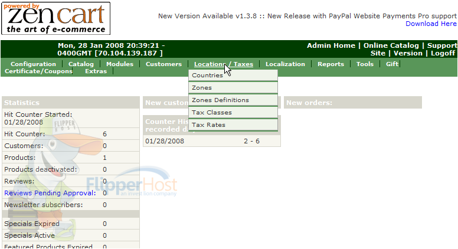This screenshot has height=249, width=458.
Task: Open the Tools menu
Action: 365,64
